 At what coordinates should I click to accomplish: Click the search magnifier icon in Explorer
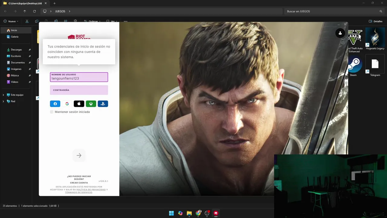(x=381, y=11)
